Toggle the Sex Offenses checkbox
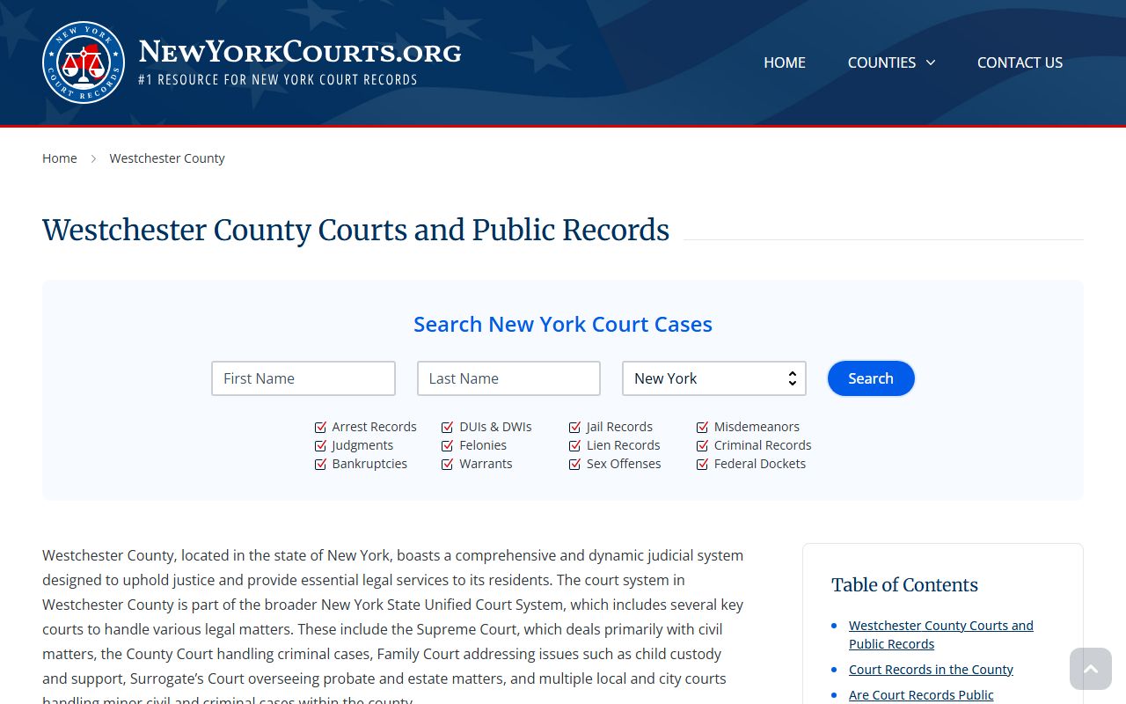The width and height of the screenshot is (1126, 704). (575, 464)
